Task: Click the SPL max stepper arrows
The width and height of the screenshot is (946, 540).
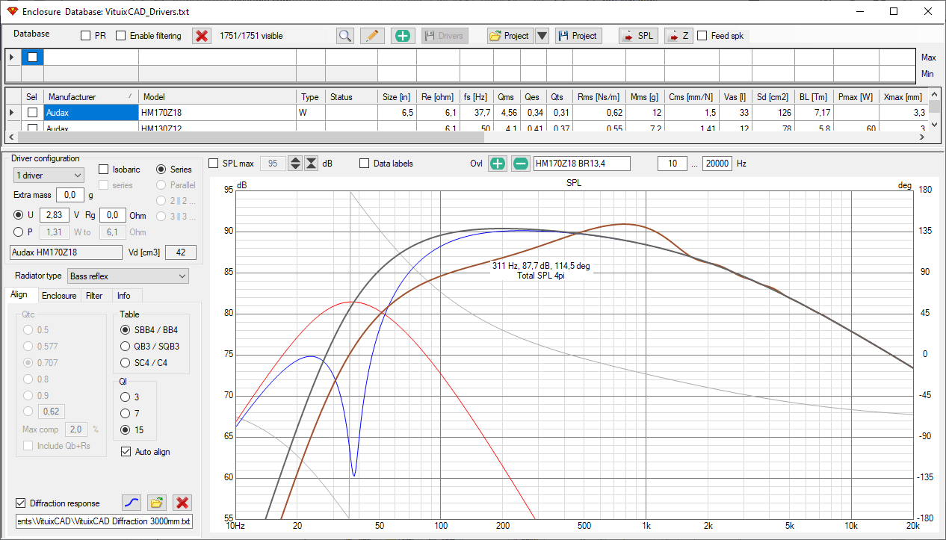Action: point(296,164)
